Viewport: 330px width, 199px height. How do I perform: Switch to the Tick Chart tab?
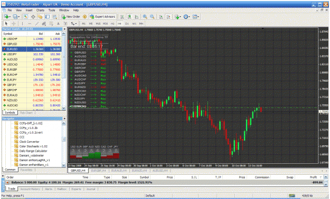26,113
